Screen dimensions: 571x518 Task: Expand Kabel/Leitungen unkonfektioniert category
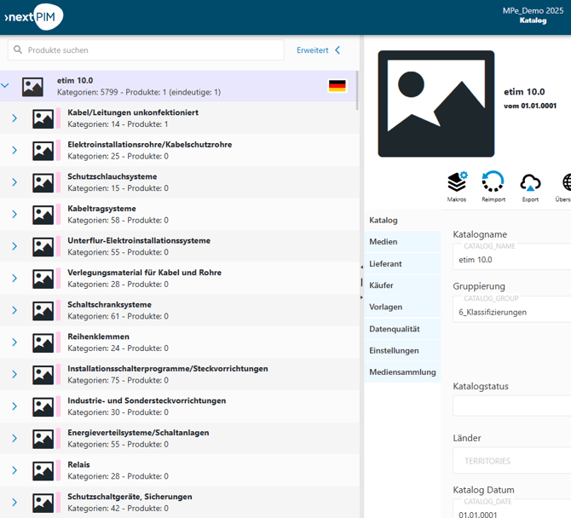coord(14,118)
